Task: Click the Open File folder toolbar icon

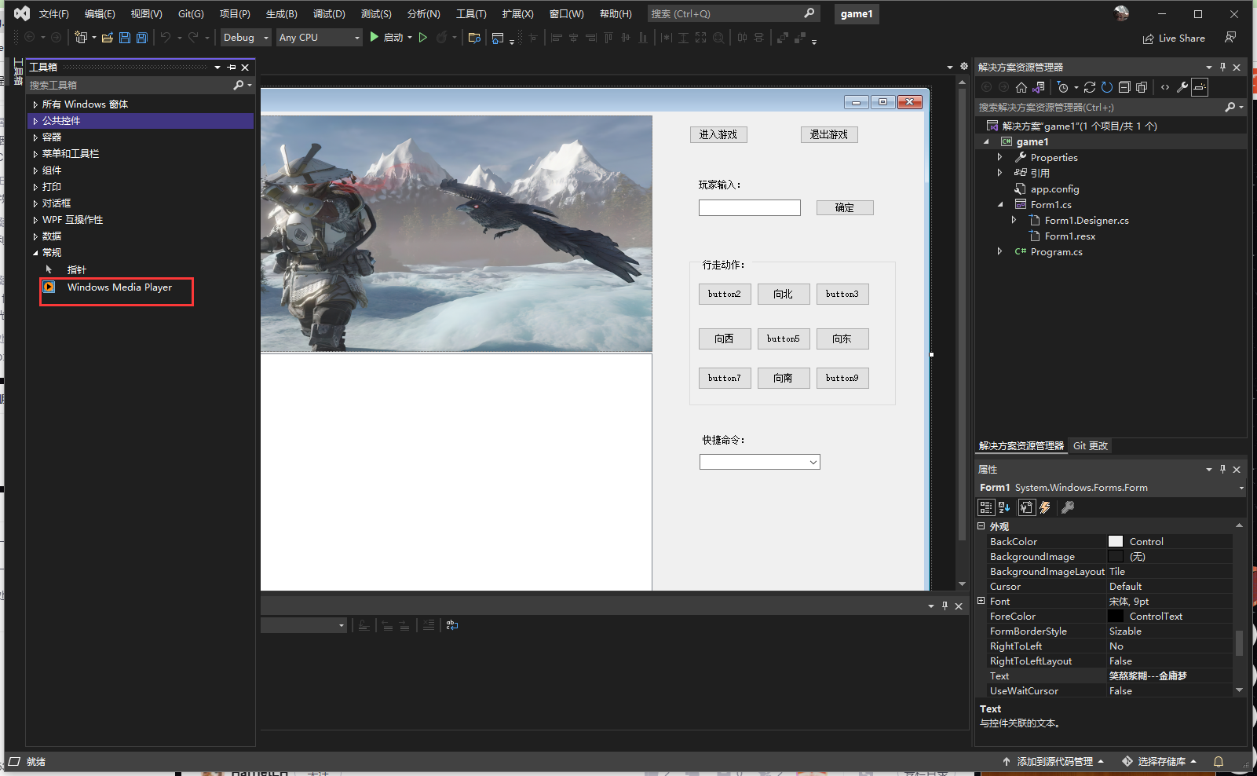Action: 108,38
